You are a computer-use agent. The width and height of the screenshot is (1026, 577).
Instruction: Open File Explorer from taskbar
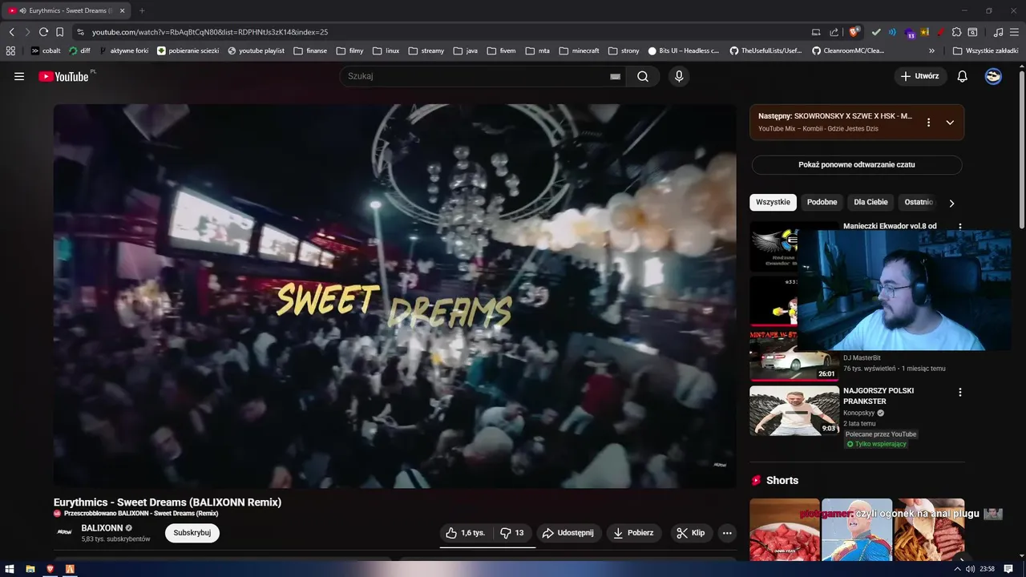click(x=30, y=569)
